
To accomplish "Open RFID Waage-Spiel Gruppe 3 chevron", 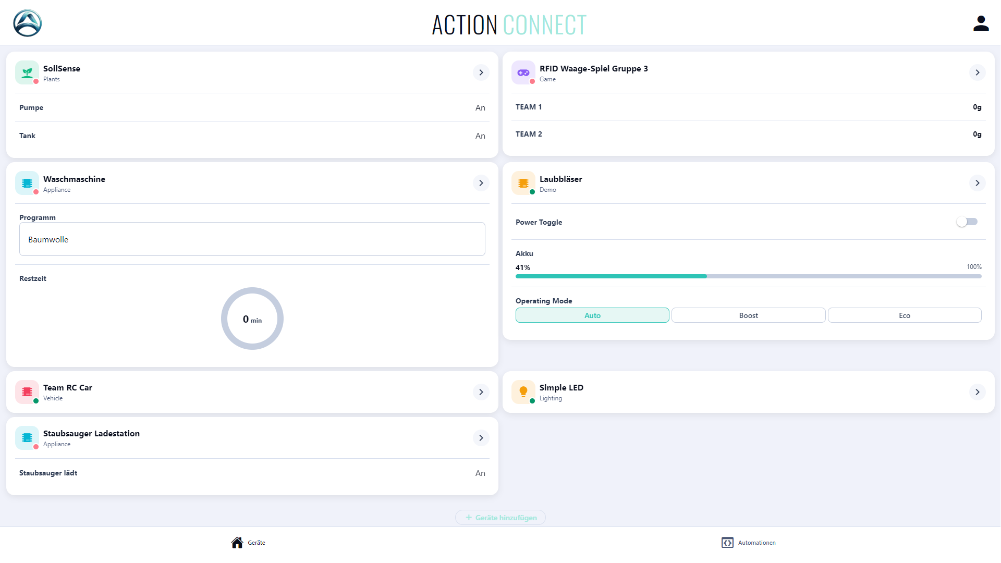I will [x=977, y=72].
